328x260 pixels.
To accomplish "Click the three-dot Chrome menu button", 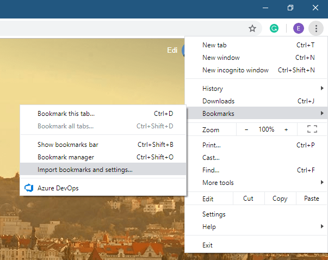I will tap(316, 28).
